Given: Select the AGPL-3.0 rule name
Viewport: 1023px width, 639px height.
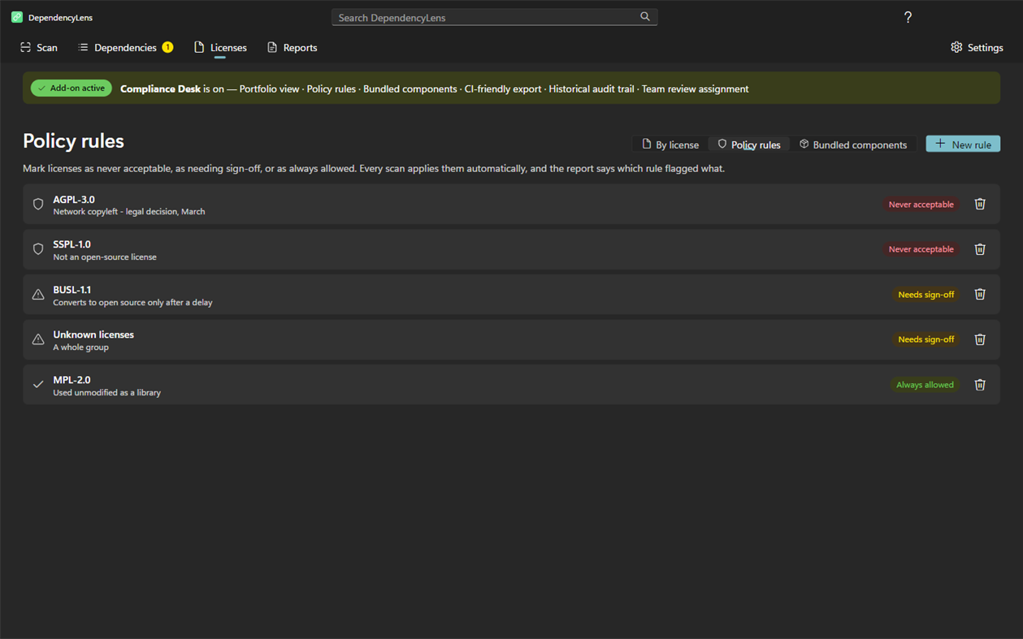Looking at the screenshot, I should coord(74,199).
